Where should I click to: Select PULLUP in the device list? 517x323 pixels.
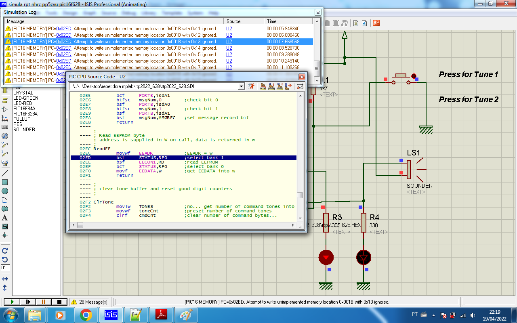tap(22, 119)
